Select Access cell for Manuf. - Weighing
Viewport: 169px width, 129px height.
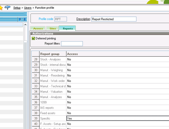coord(118,70)
